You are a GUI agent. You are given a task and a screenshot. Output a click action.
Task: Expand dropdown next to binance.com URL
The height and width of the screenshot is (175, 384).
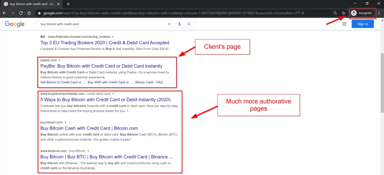(88, 151)
